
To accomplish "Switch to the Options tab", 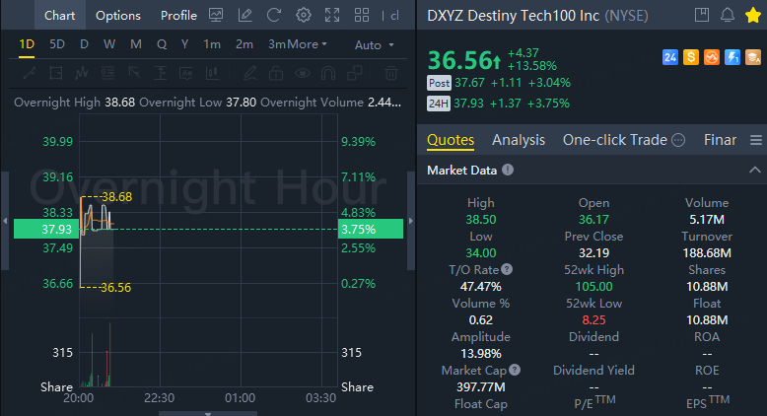I will [x=118, y=16].
